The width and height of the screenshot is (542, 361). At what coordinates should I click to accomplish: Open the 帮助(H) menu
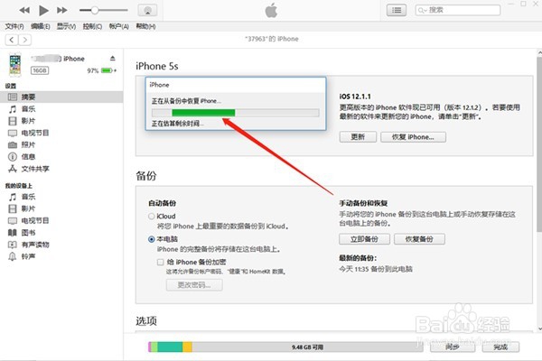[x=145, y=26]
